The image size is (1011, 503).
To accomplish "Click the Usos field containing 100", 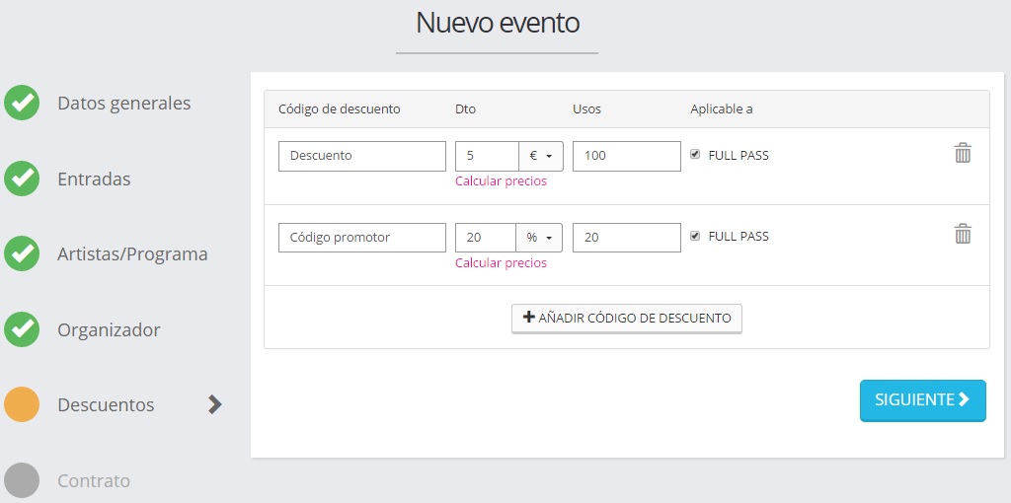I will [626, 156].
